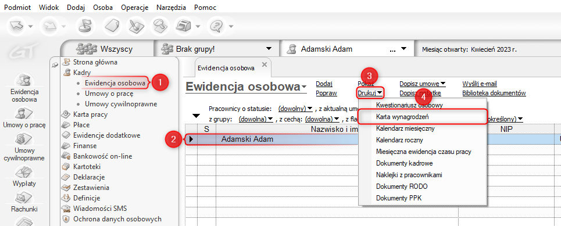Choose Naklejki z pracownikami in the menu
This screenshot has width=561, height=226.
(x=423, y=175)
